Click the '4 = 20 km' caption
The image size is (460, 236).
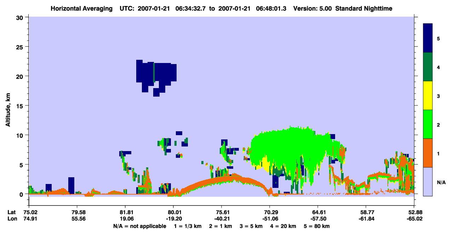283,226
